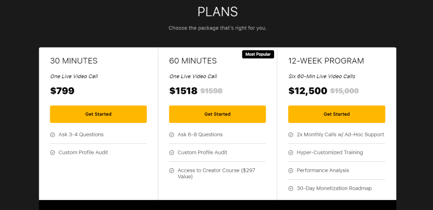The image size is (433, 210).
Task: Click checkmark icon beside 2x Monthly Calls
Action: coord(291,135)
